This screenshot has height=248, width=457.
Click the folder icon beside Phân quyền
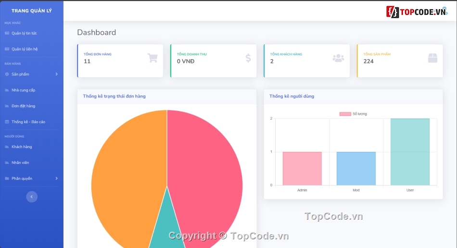[x=7, y=178]
